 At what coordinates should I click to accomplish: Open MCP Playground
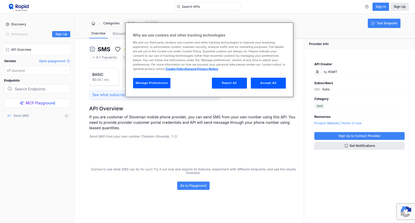coord(37,103)
